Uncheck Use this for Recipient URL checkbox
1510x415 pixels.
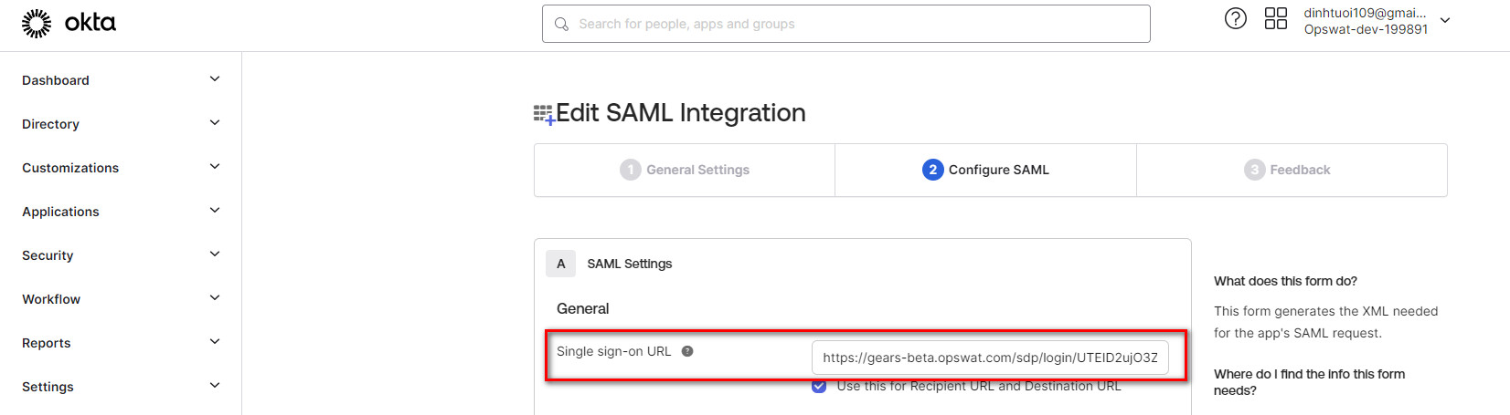pos(819,387)
